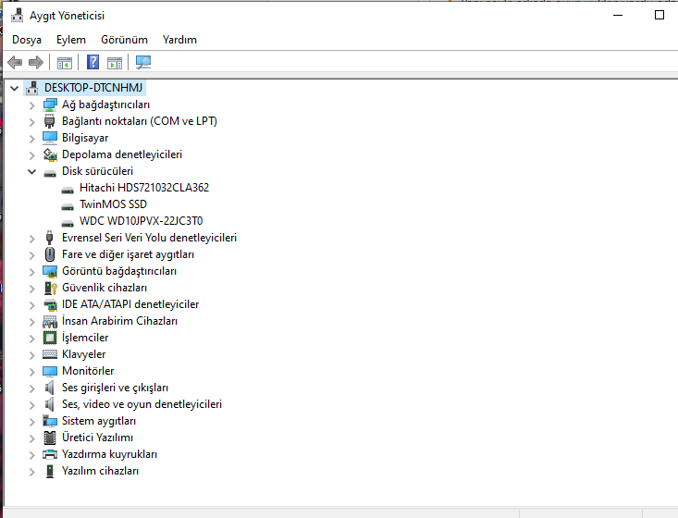Viewport: 678px width, 518px height.
Task: Expand Fare ve diğer işaret aygıtları
Action: pyautogui.click(x=32, y=255)
